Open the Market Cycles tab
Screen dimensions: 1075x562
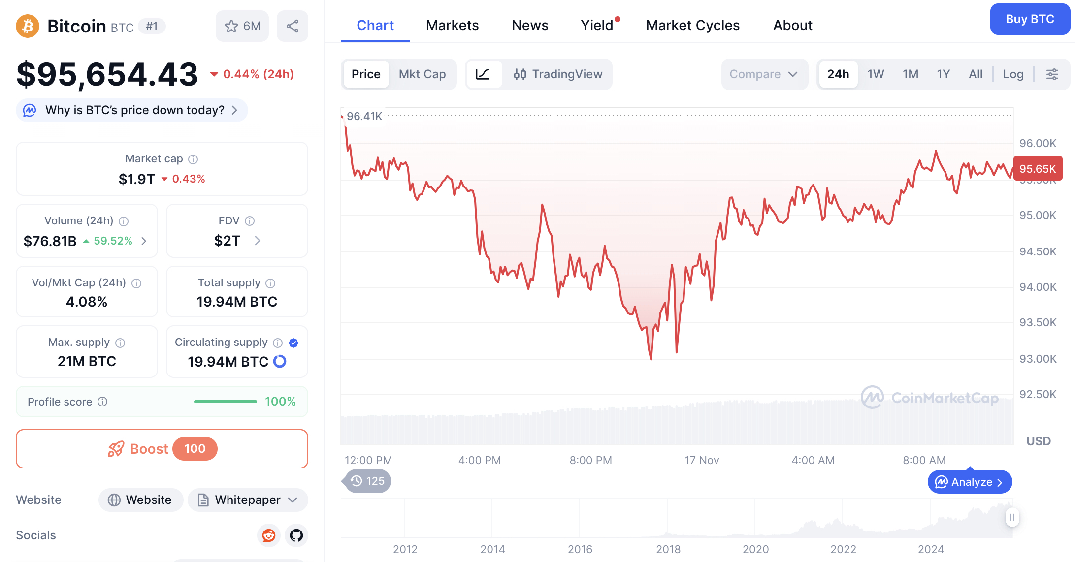692,25
